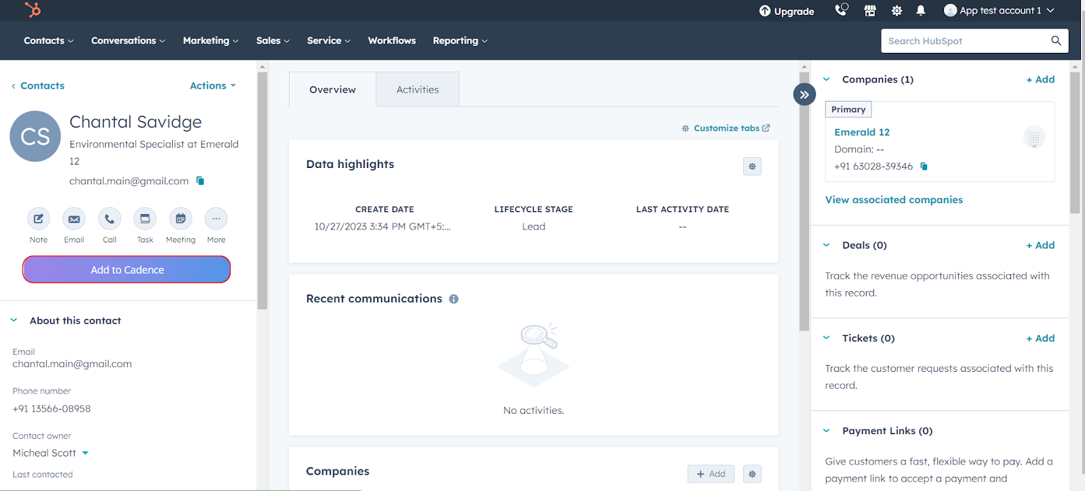Open Customize tabs link
Image resolution: width=1085 pixels, height=491 pixels.
pos(726,128)
